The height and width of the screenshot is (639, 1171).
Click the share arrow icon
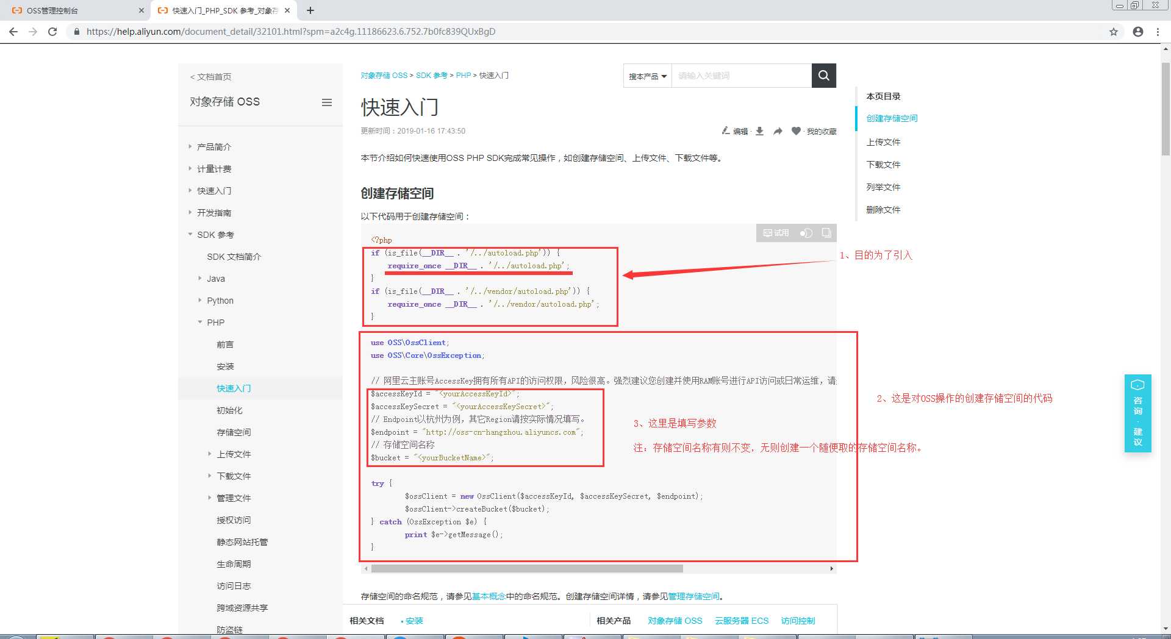[x=778, y=131]
